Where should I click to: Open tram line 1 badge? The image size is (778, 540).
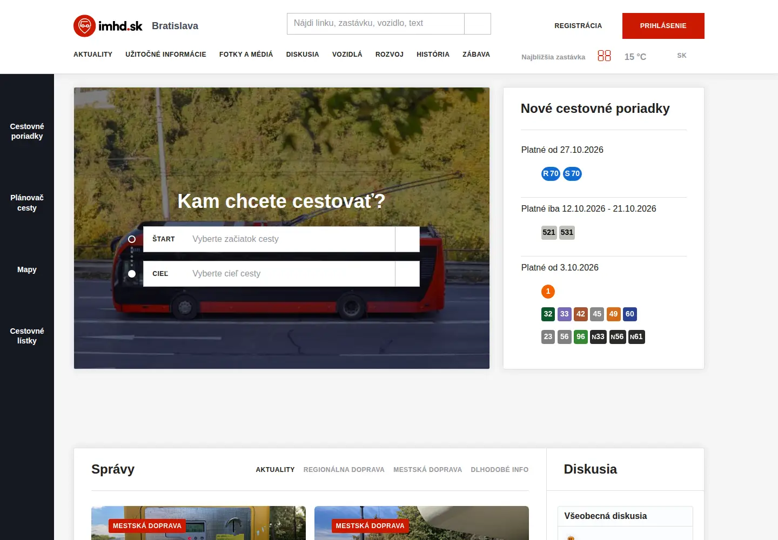(548, 292)
